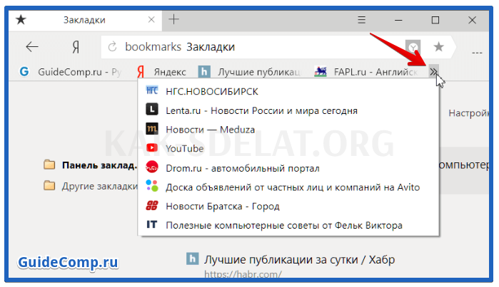Screen dimensions: 499x287
Task: Open Полезные компьютерные советы entry
Action: pyautogui.click(x=288, y=225)
